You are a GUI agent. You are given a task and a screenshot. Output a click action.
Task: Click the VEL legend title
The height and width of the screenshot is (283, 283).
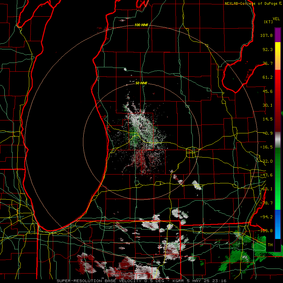pos(276,19)
